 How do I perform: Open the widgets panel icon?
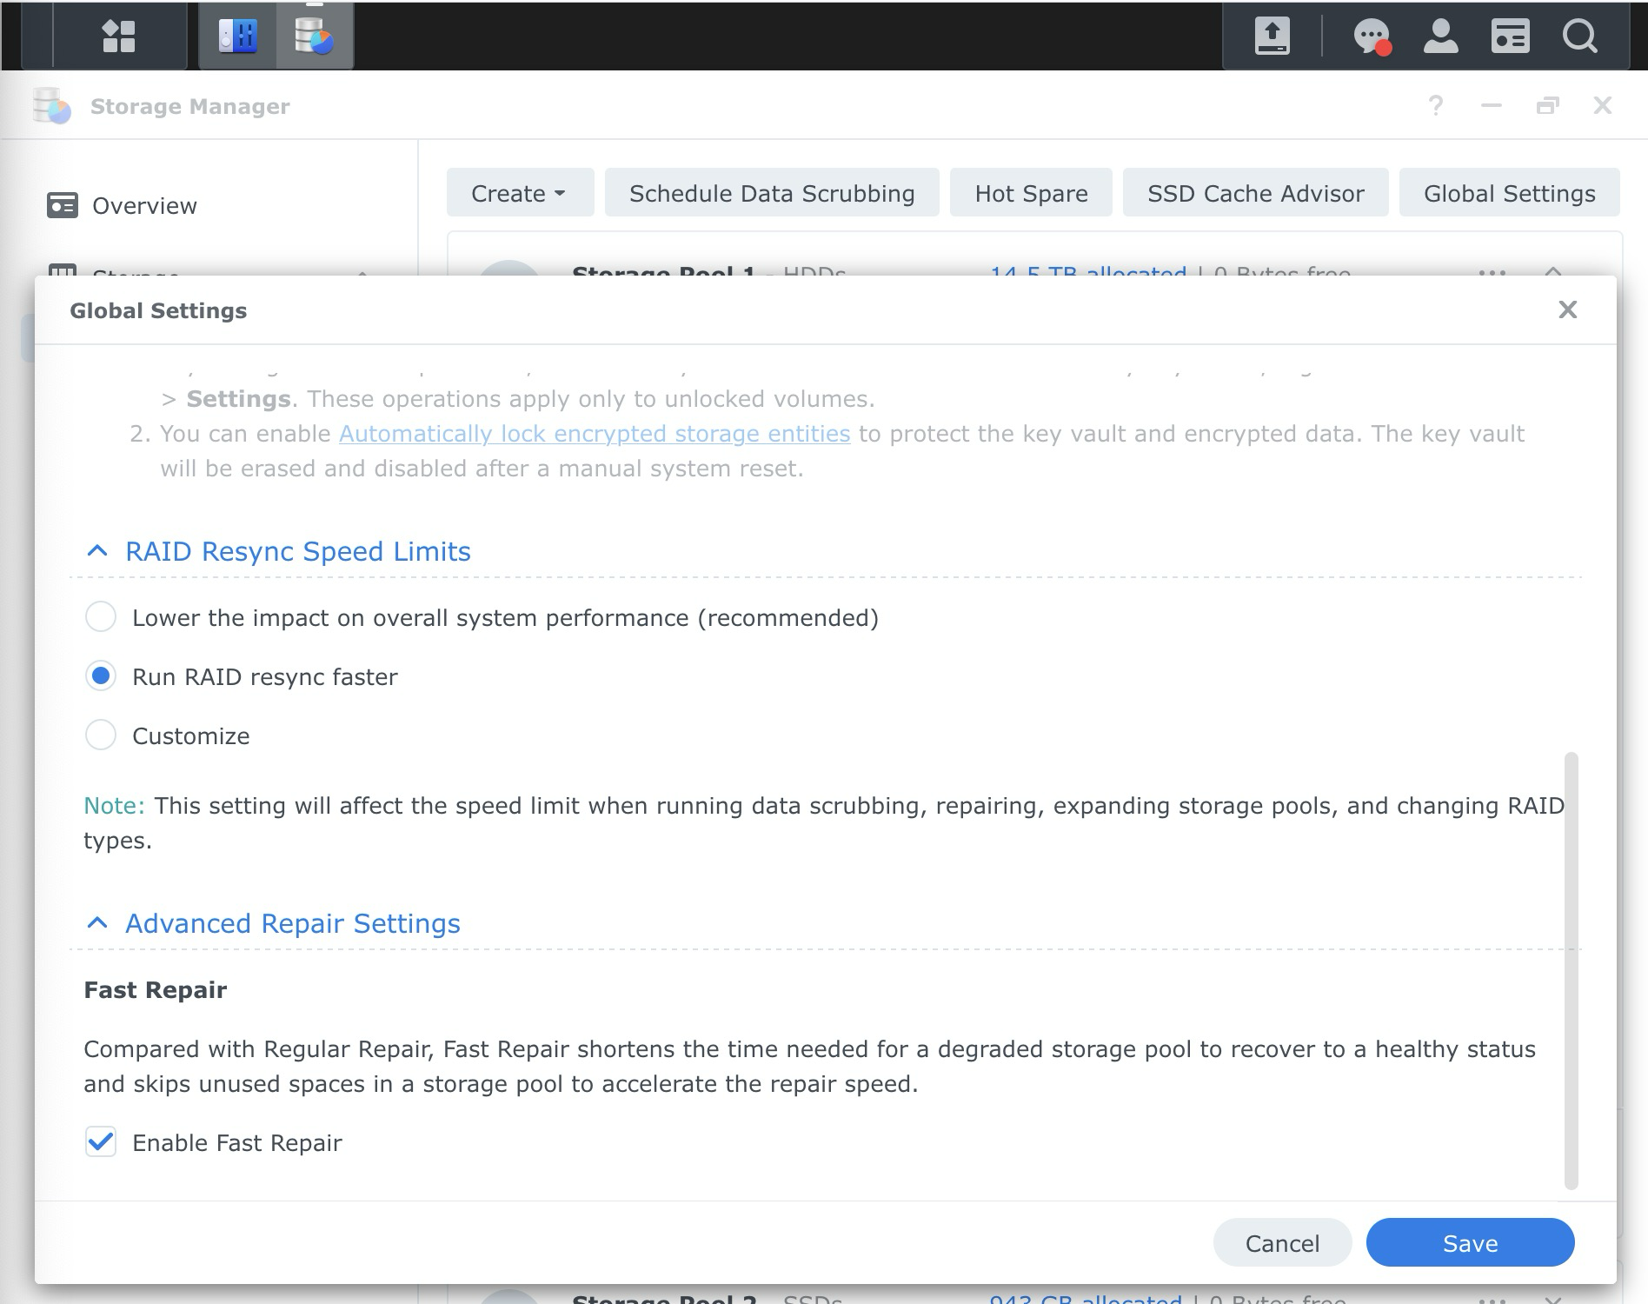[1510, 37]
